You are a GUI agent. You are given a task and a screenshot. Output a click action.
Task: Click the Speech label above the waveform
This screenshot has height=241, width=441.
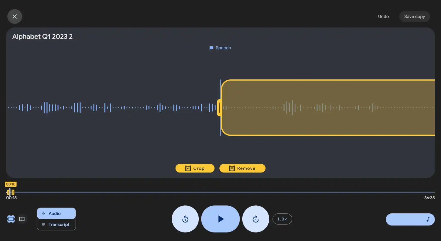point(220,48)
